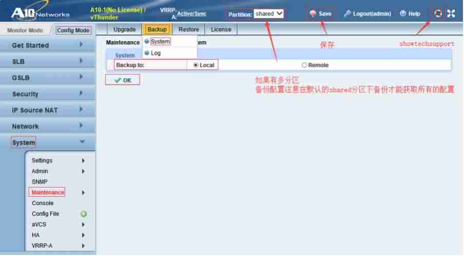This screenshot has height=256, width=464.
Task: Open the SLB sidebar item
Action: coord(47,61)
